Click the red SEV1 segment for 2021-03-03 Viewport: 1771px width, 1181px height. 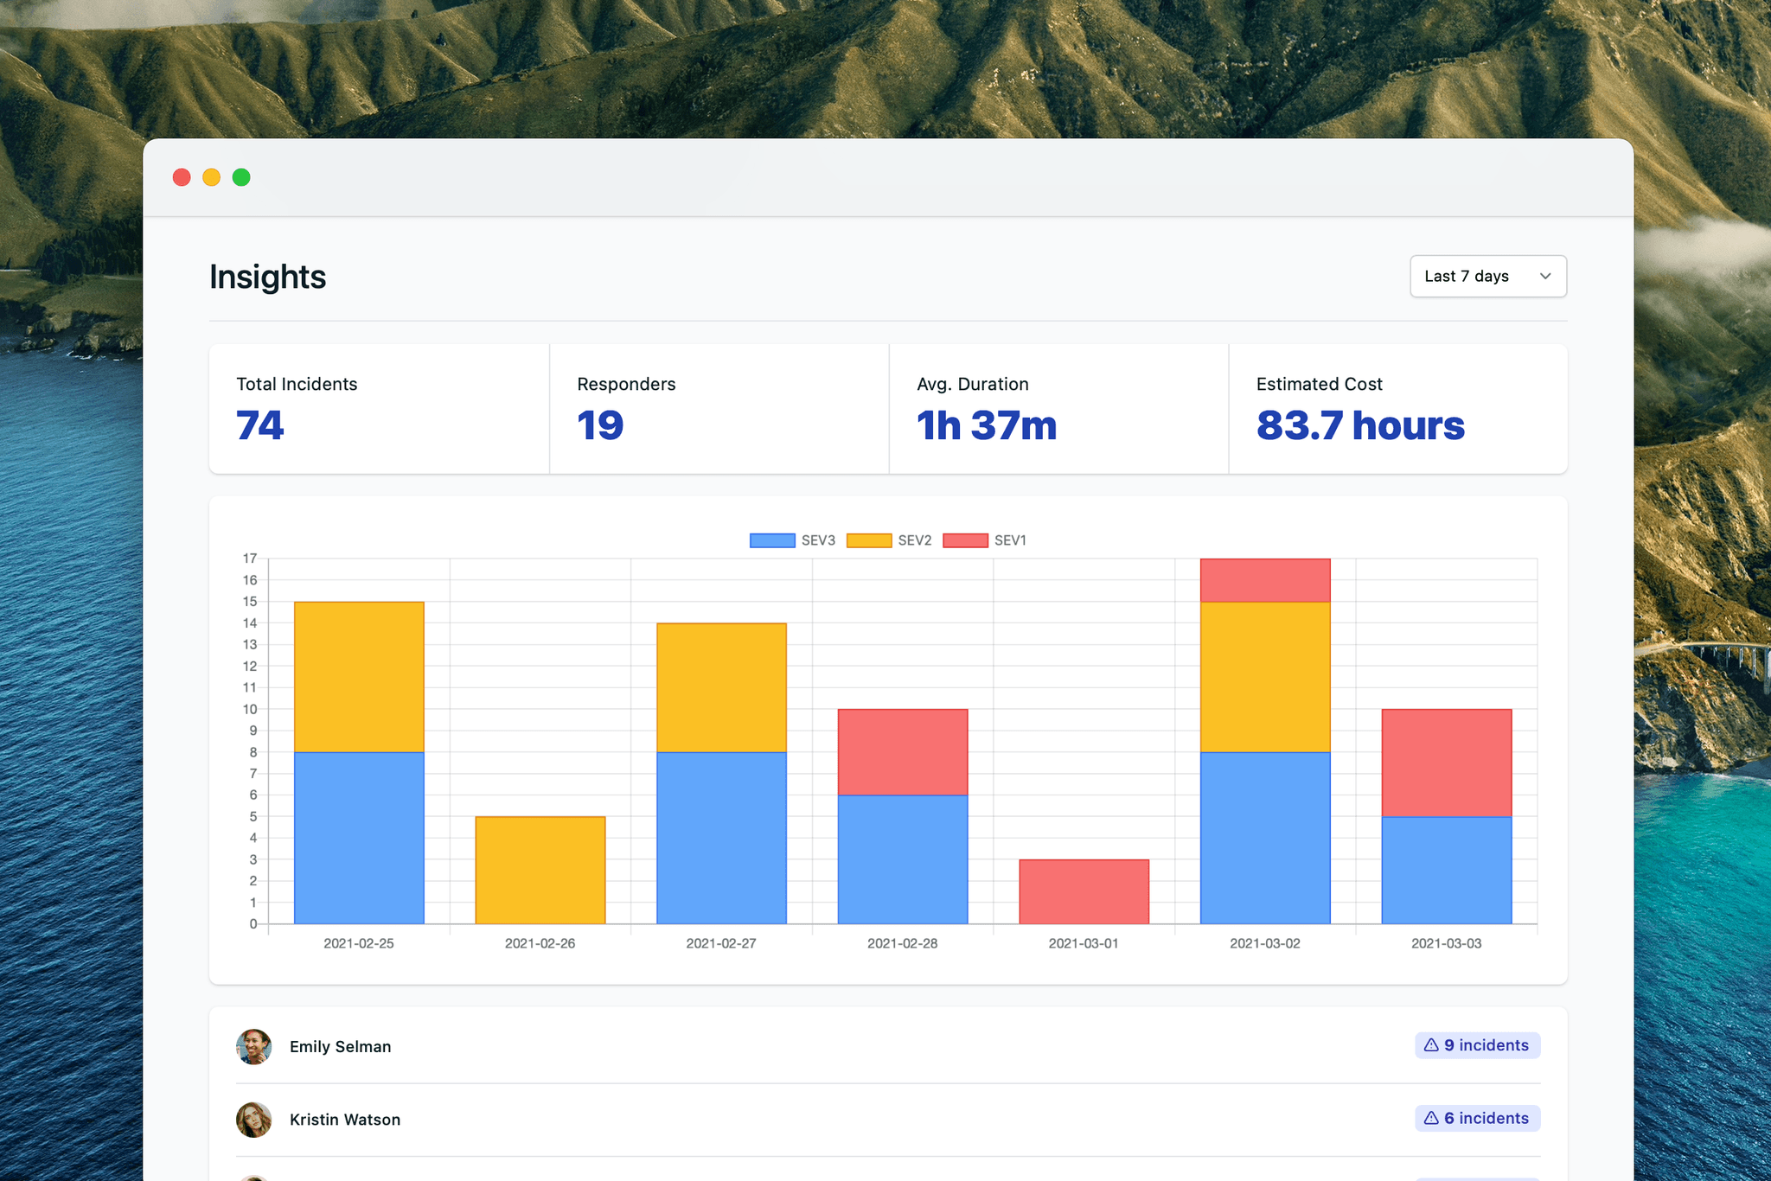[x=1447, y=763]
